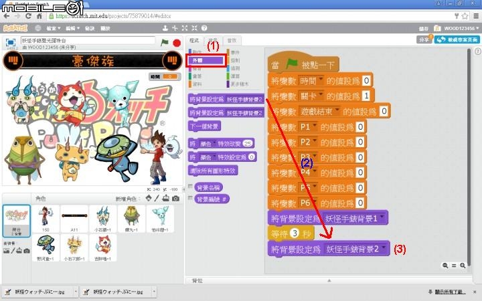
Task: Select the 資料 data category
Action: [x=197, y=84]
